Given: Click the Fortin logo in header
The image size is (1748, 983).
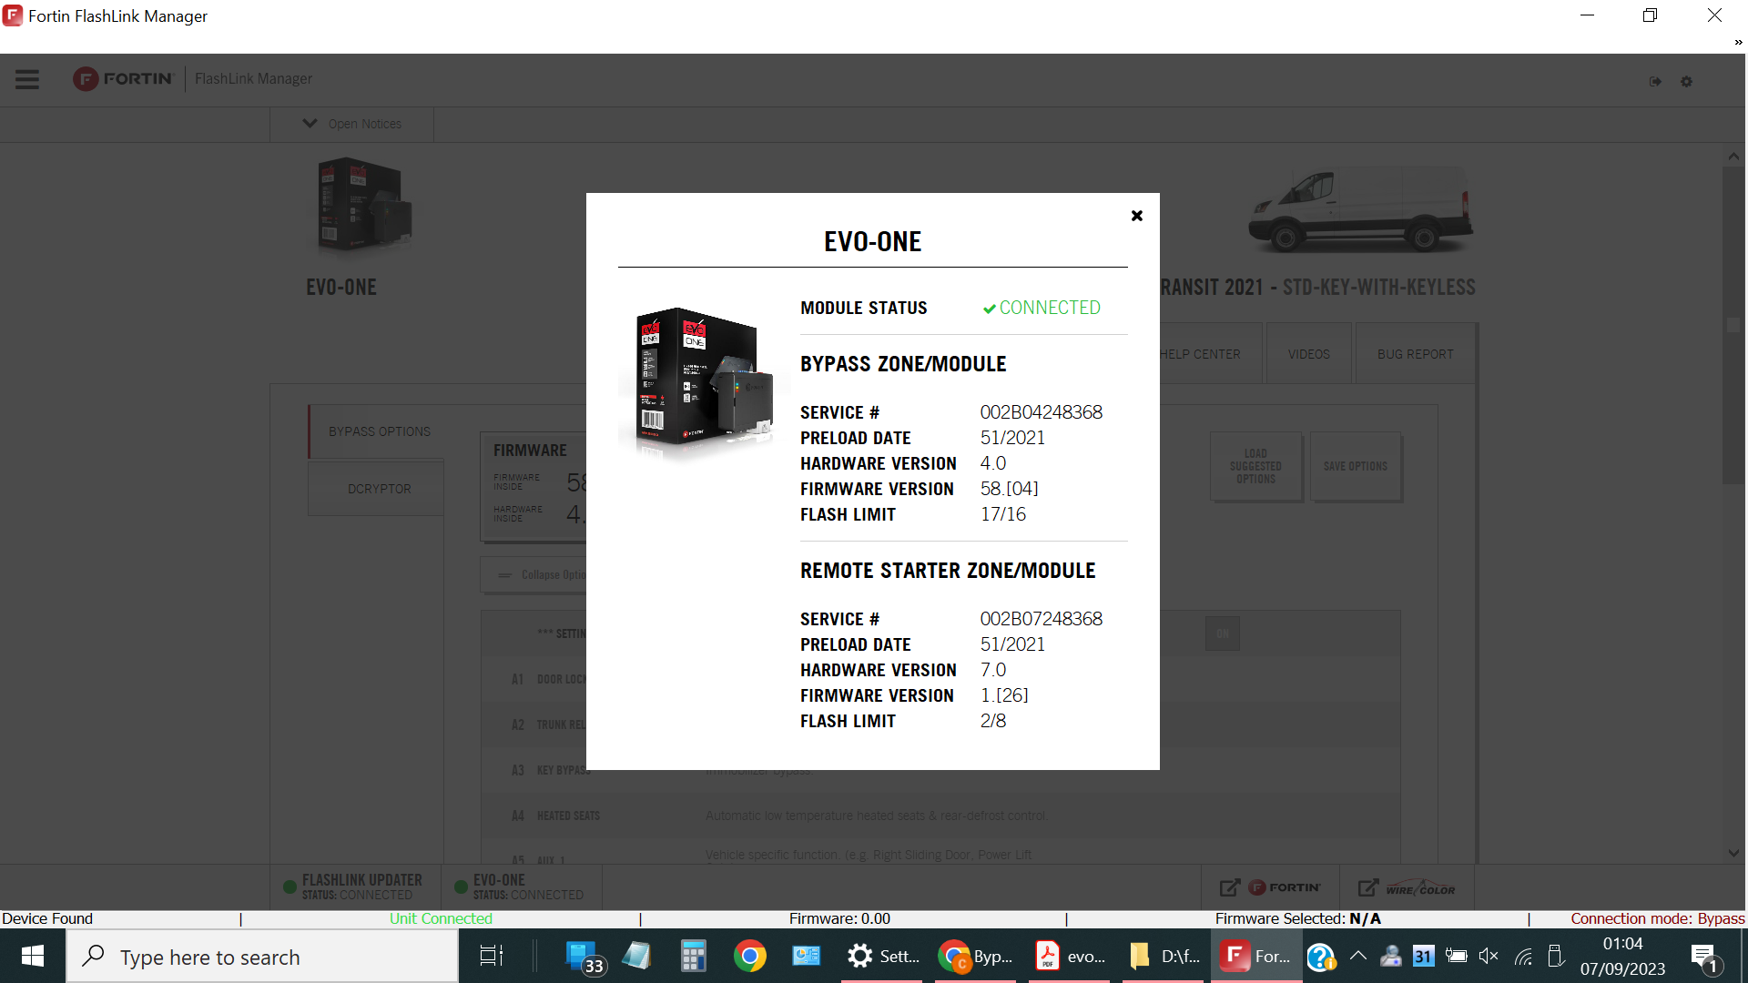Looking at the screenshot, I should (124, 79).
